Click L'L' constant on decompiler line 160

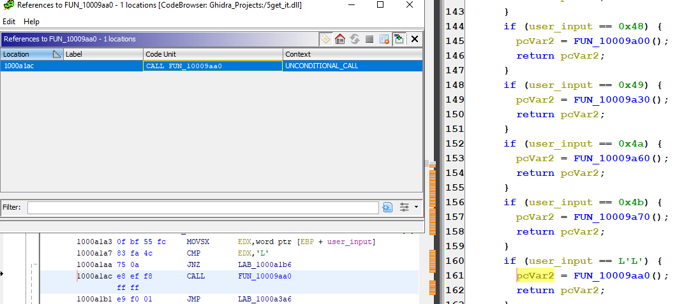(x=630, y=261)
